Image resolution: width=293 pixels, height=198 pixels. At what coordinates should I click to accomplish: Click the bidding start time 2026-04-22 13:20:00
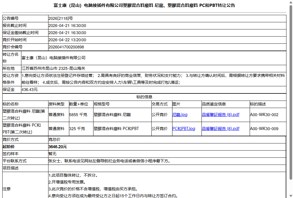coord(67,40)
